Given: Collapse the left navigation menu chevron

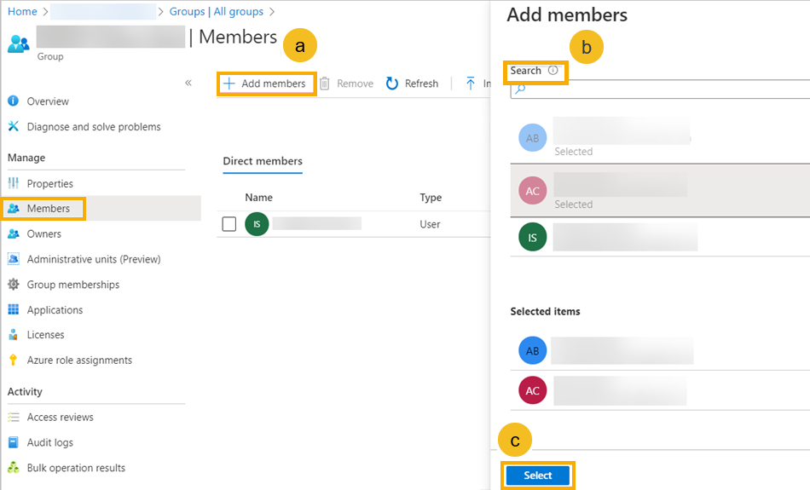Looking at the screenshot, I should point(188,83).
